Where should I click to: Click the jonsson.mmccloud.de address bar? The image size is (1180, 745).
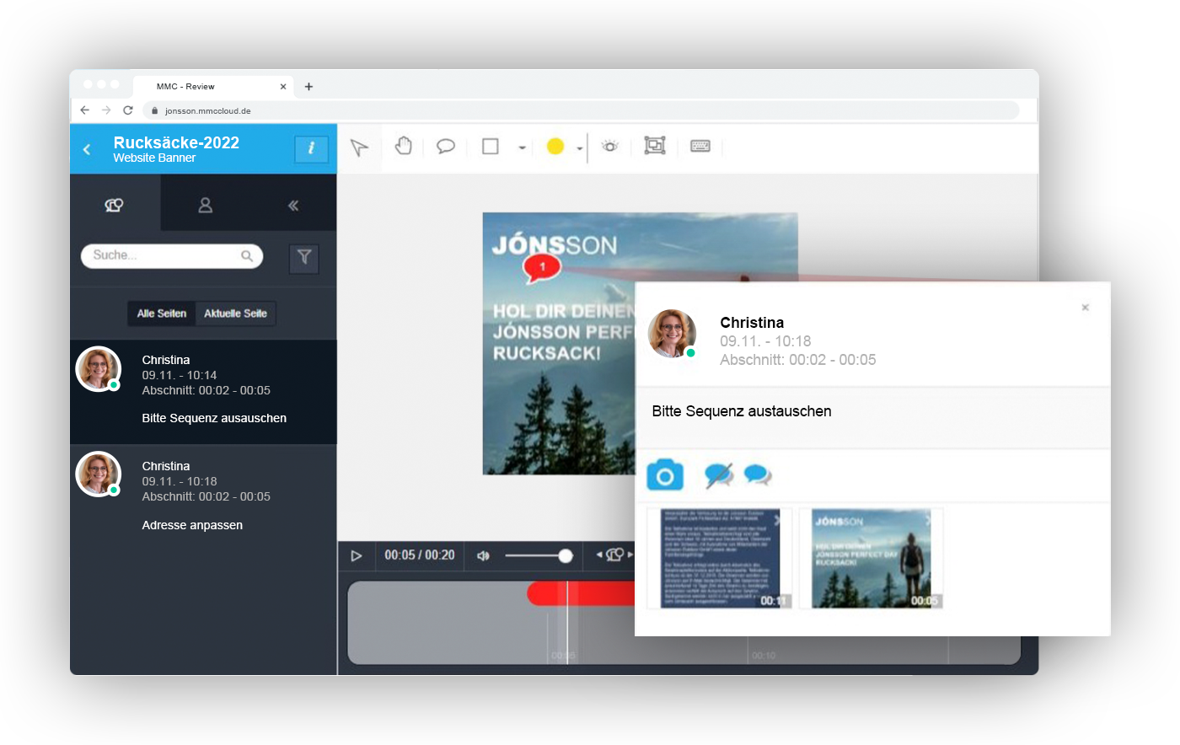pos(582,110)
